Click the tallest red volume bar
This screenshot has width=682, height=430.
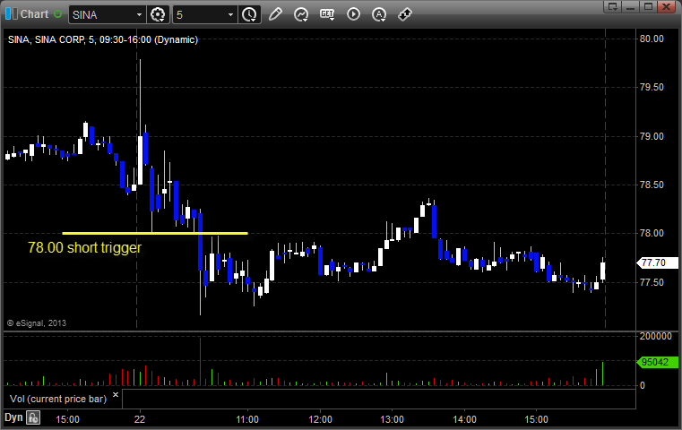200,362
